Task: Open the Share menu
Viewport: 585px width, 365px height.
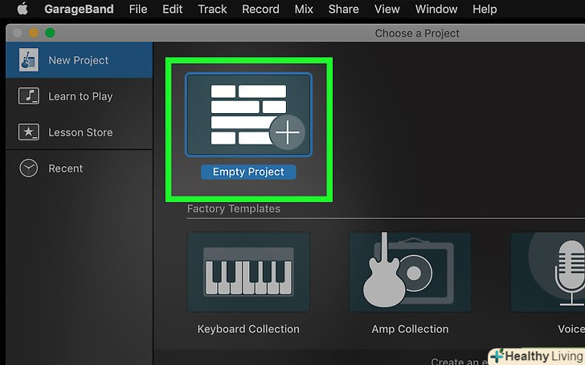Action: tap(344, 9)
